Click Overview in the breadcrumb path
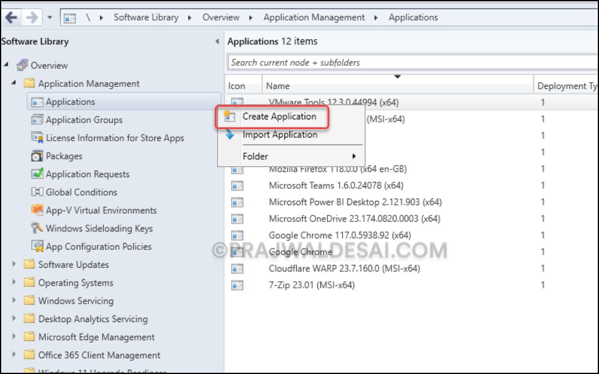The width and height of the screenshot is (599, 374). tap(221, 17)
